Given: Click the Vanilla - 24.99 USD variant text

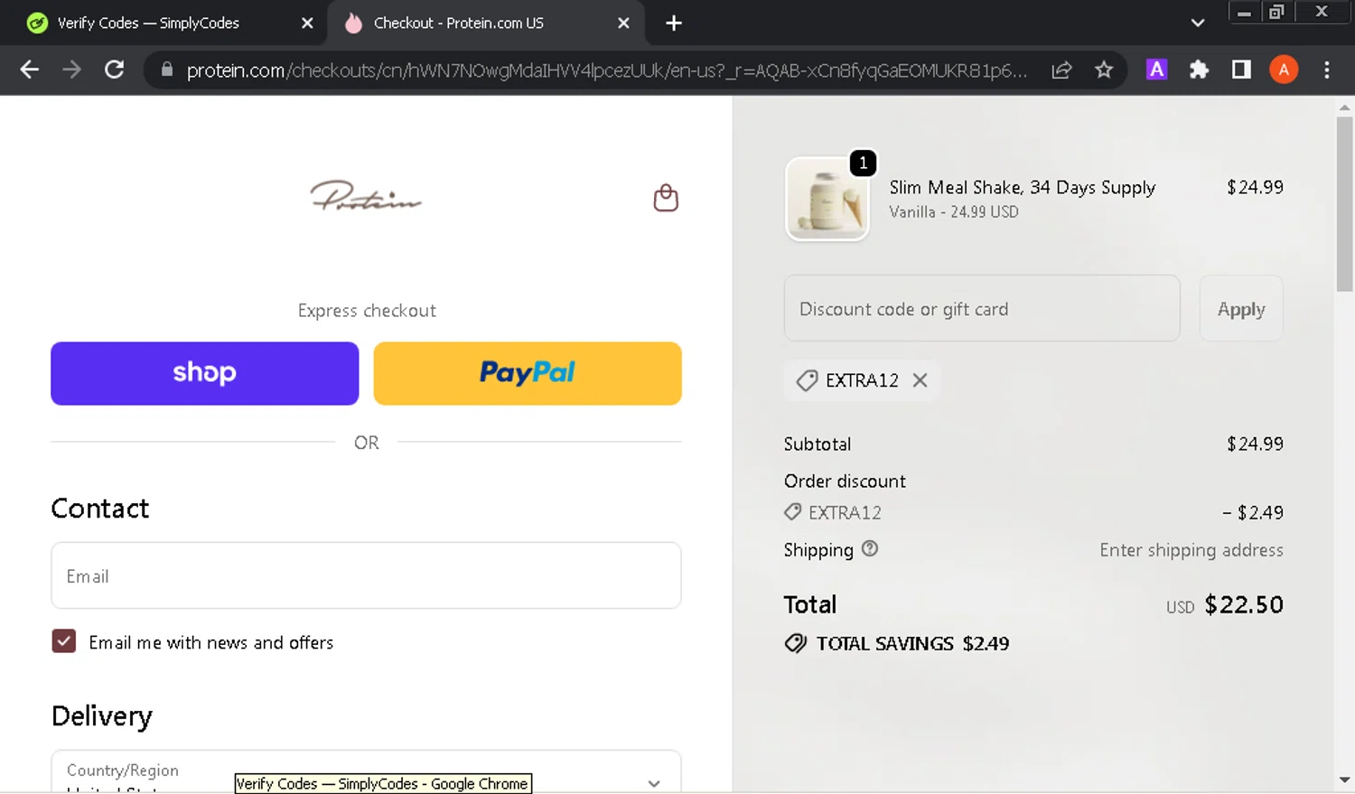Looking at the screenshot, I should click(x=953, y=211).
